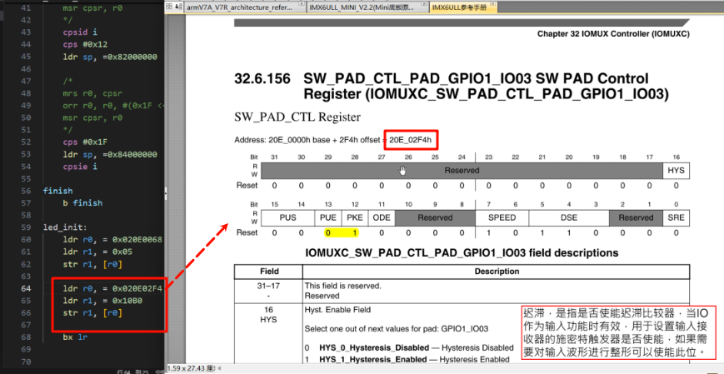724x374 pixels.
Task: Click 'Hyst. Enable Field' description text
Action: click(x=337, y=309)
